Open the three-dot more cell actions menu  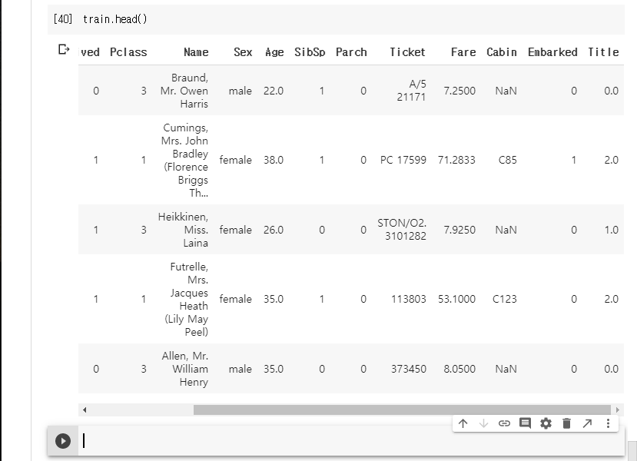[x=608, y=423]
